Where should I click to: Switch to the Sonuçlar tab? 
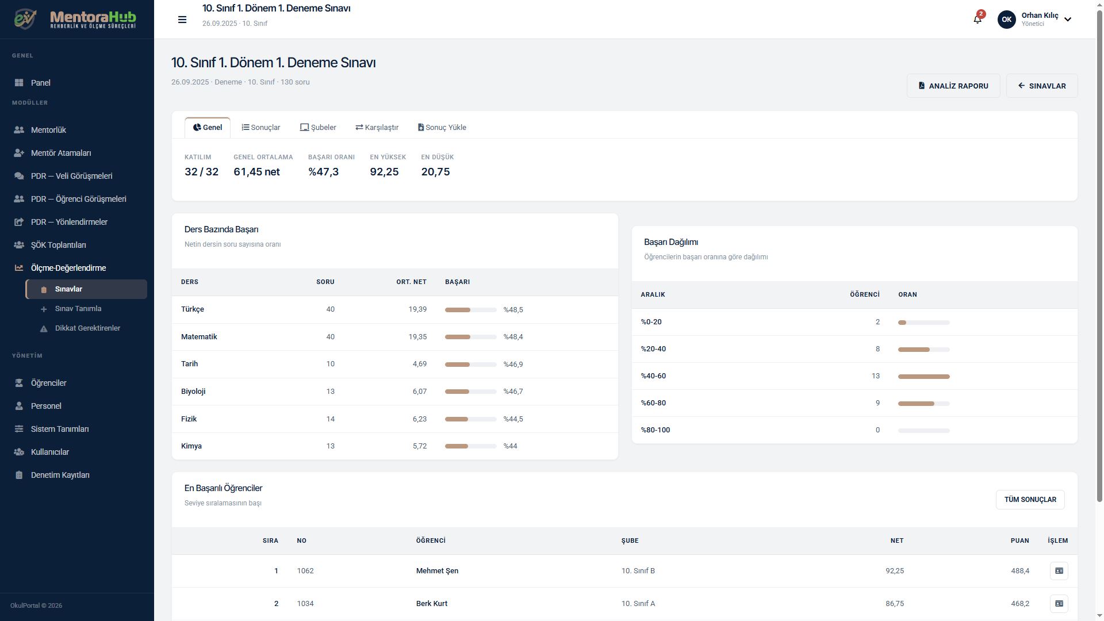click(261, 128)
